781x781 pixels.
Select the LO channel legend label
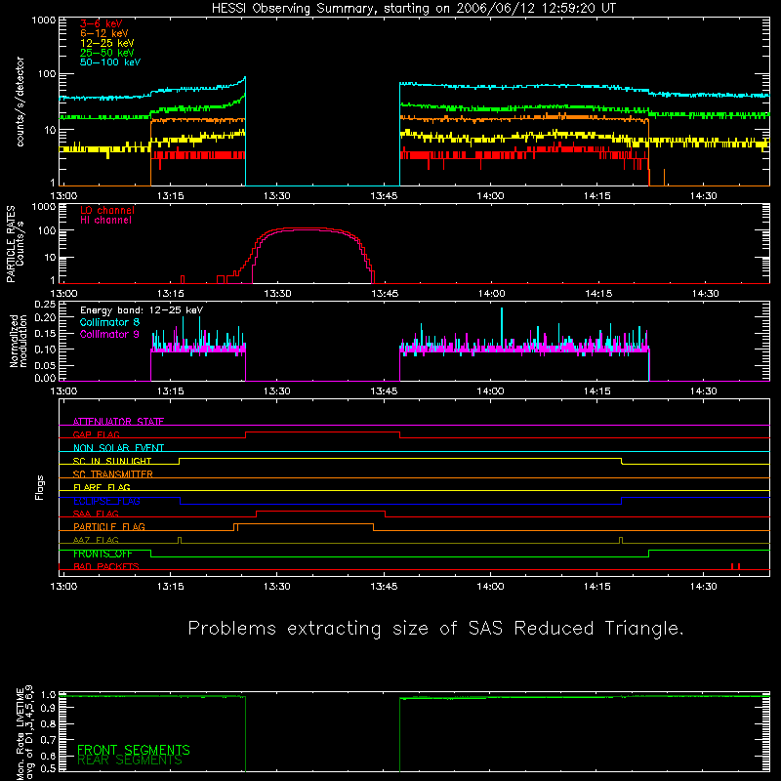[x=107, y=210]
